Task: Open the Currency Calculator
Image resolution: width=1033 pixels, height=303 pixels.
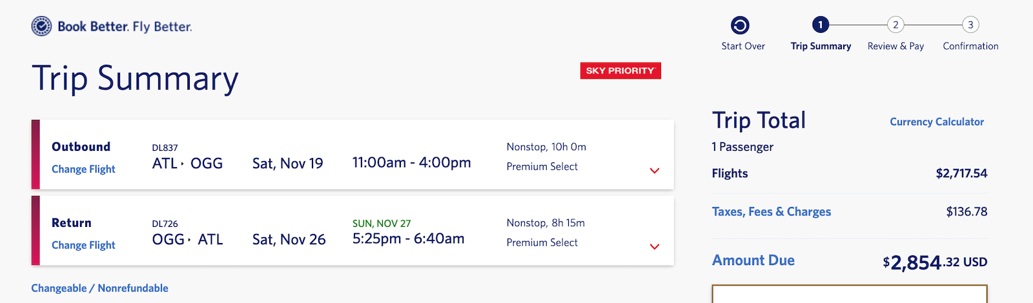Action: [x=937, y=122]
